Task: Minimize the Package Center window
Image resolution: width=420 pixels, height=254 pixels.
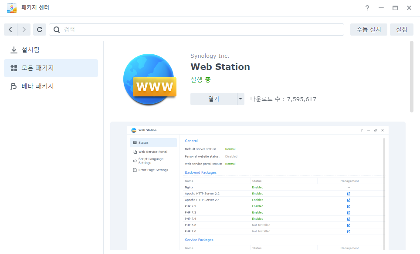Action: (x=381, y=8)
